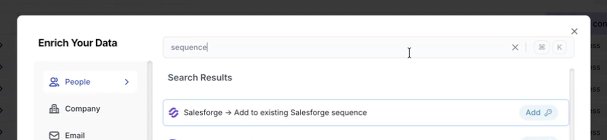This screenshot has width=607, height=140.
Task: Click the People icon in the sidebar
Action: coord(54,82)
